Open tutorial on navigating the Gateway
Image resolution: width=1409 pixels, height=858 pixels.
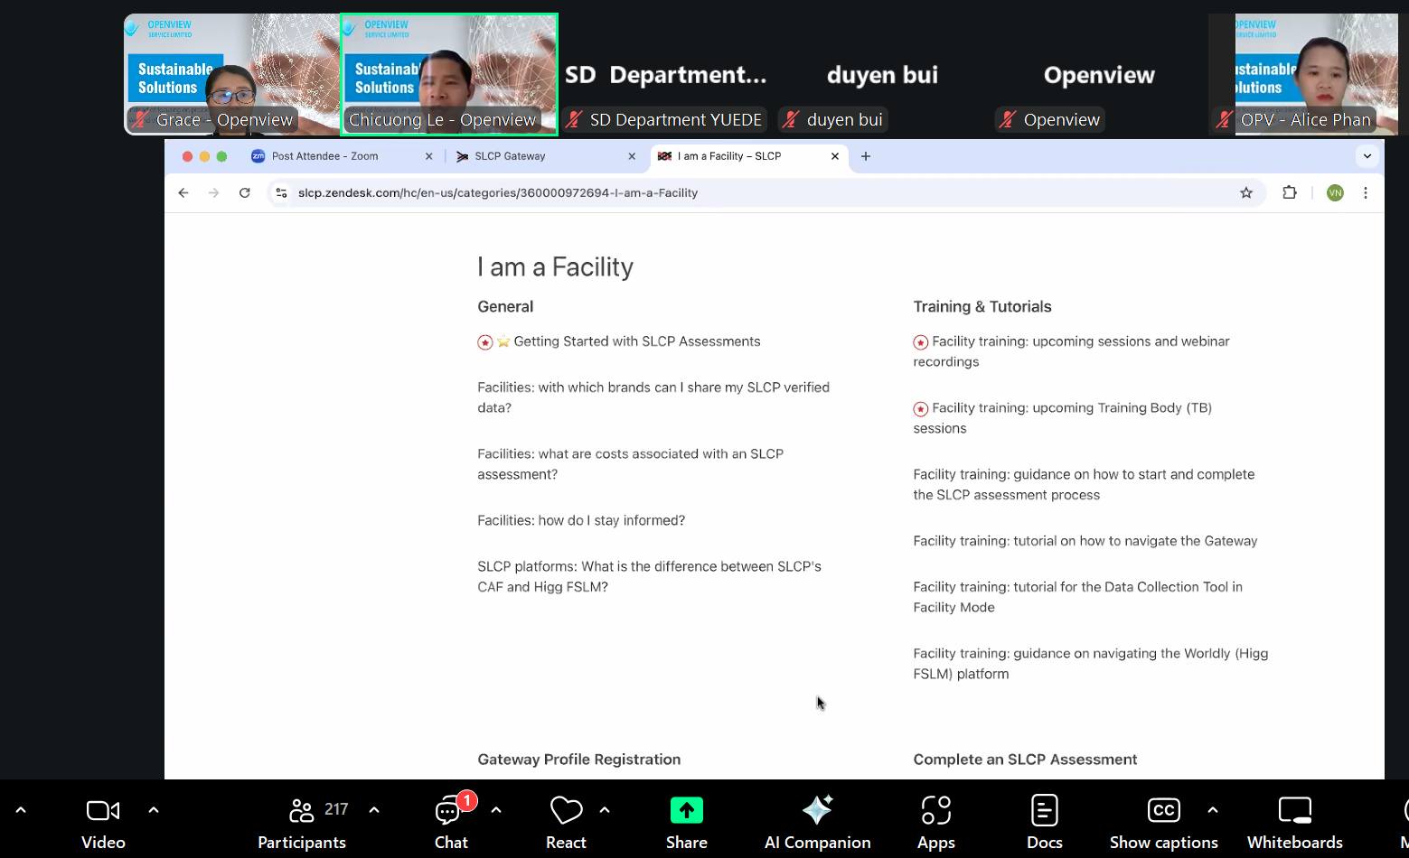pos(1085,541)
